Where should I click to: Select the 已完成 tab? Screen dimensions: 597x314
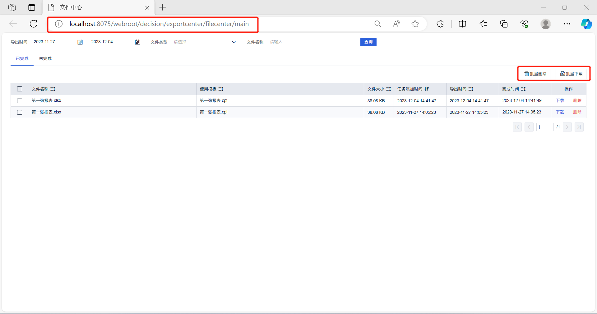click(22, 59)
